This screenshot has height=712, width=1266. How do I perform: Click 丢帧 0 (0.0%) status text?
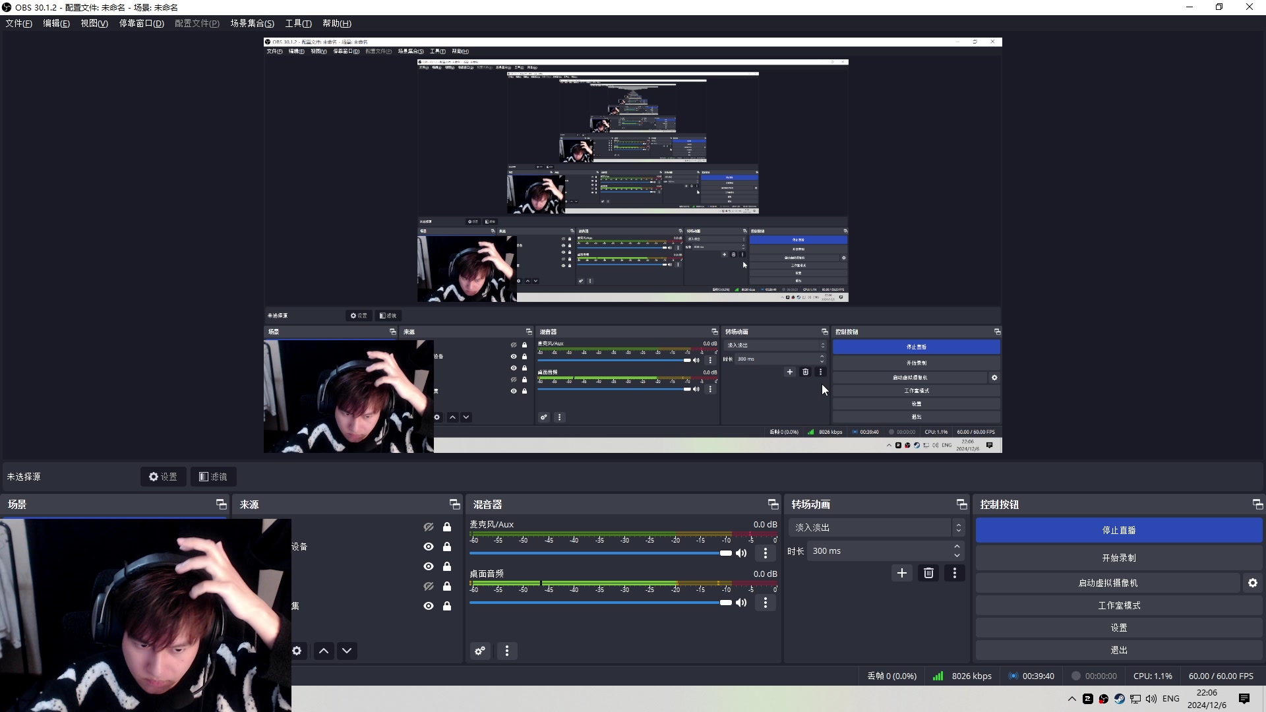[x=891, y=676]
